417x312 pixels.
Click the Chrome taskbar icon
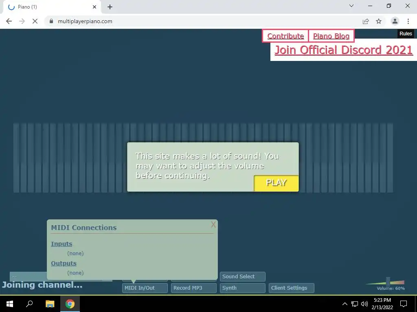coord(70,304)
